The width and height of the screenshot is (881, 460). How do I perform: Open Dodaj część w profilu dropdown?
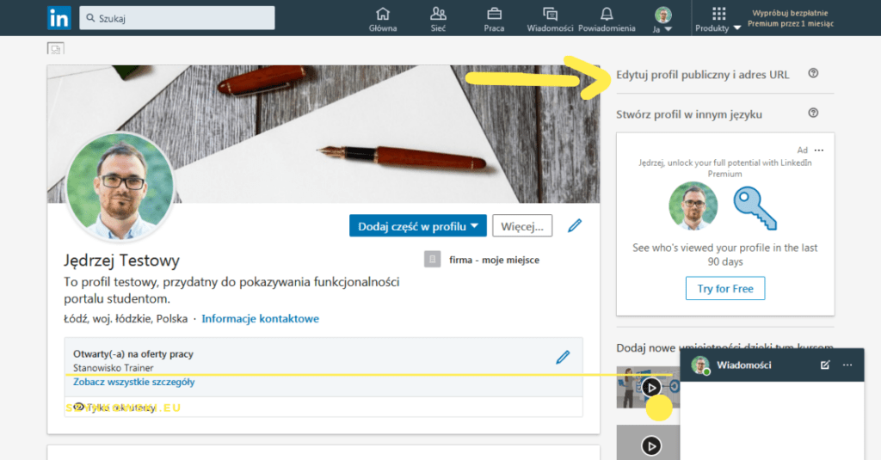point(418,226)
